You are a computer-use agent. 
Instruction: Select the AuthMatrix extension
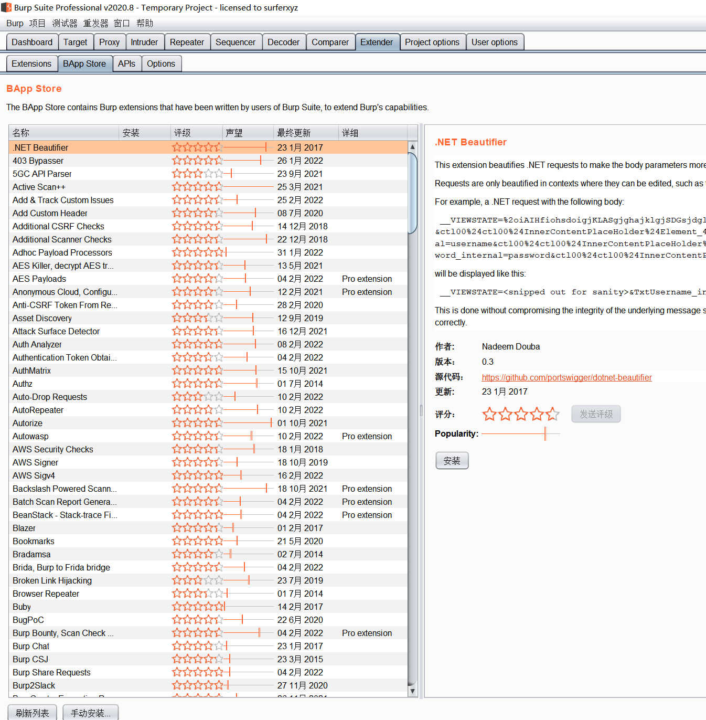tap(208, 370)
